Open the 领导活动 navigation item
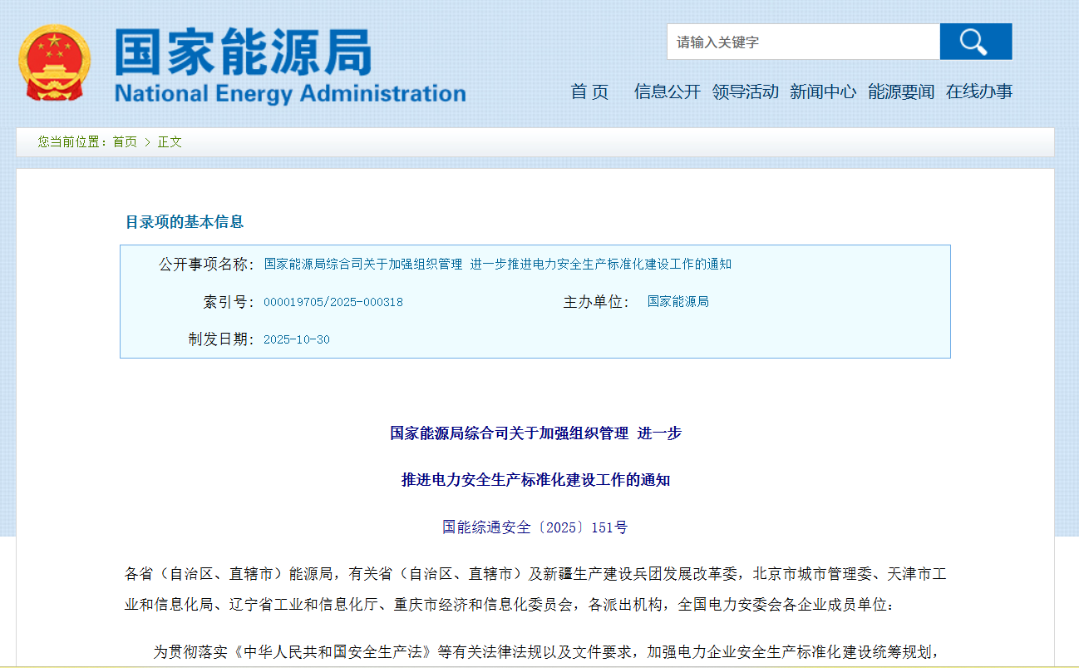 [x=745, y=92]
